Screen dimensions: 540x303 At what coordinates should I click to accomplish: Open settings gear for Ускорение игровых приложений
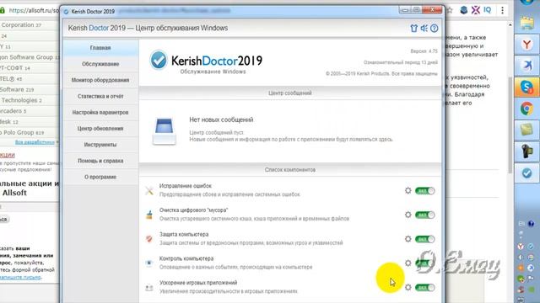click(x=408, y=287)
